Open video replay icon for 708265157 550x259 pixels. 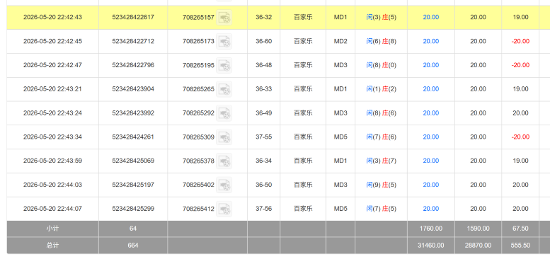[224, 17]
